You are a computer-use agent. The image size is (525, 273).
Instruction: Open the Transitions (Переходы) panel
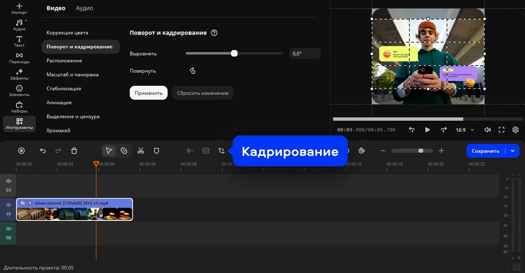pyautogui.click(x=19, y=58)
